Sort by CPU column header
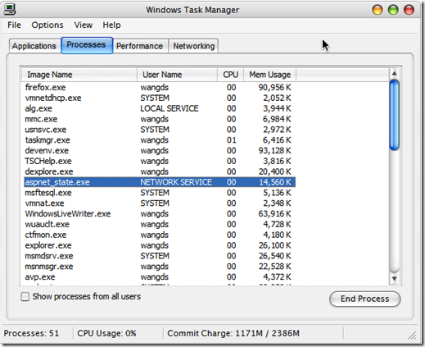This screenshot has height=347, width=425. click(230, 75)
